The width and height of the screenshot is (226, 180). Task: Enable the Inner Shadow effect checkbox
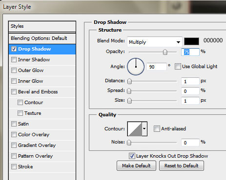click(14, 60)
